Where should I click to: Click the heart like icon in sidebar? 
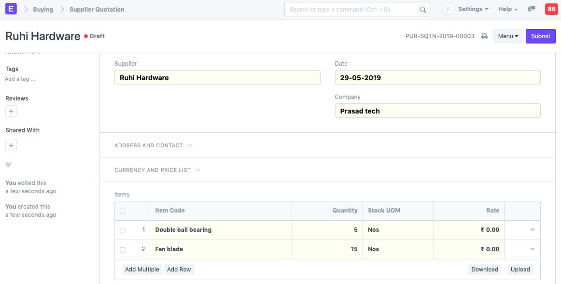(8, 165)
